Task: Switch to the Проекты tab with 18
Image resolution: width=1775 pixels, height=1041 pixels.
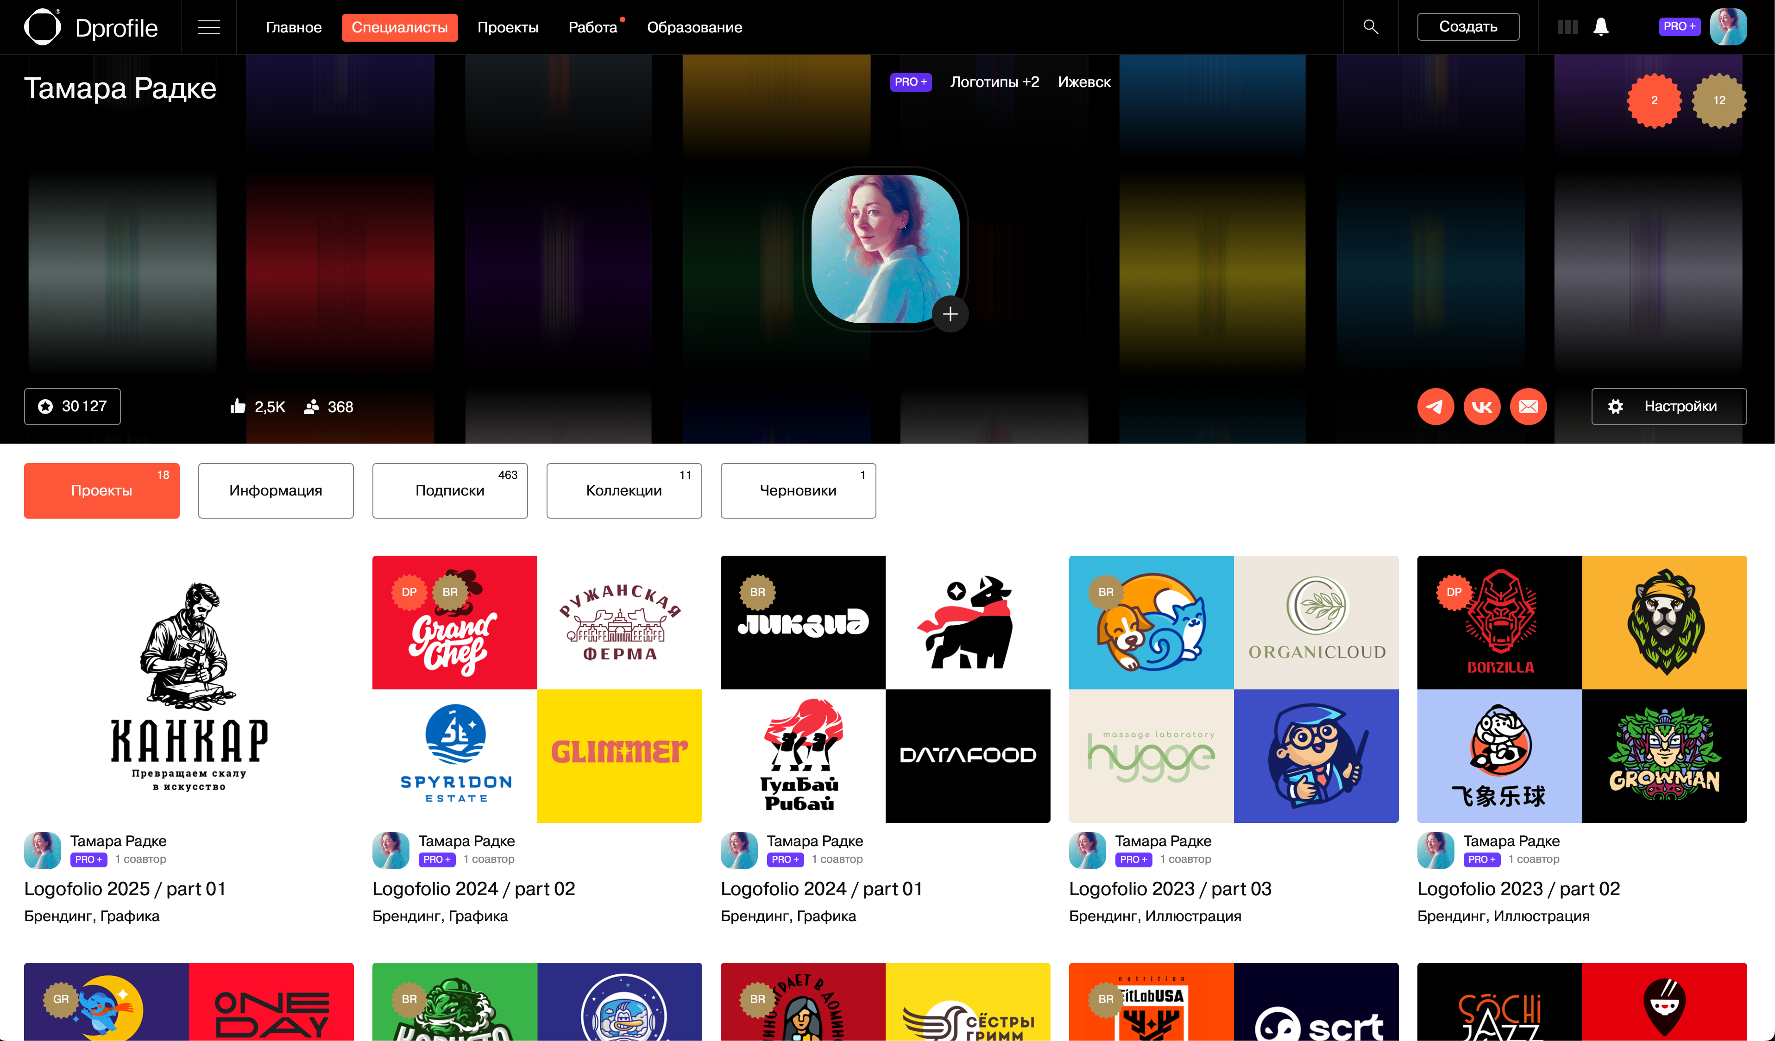Action: point(101,490)
